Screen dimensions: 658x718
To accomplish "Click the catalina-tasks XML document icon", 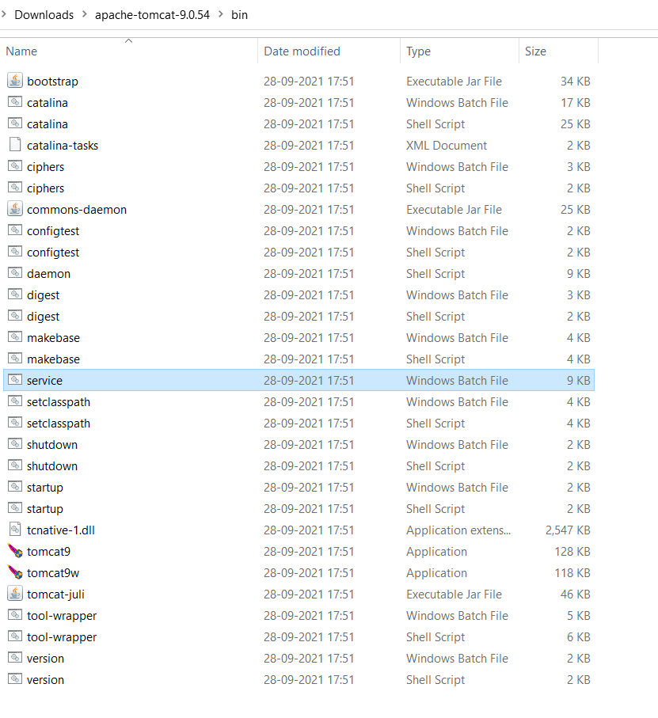I will 15,145.
